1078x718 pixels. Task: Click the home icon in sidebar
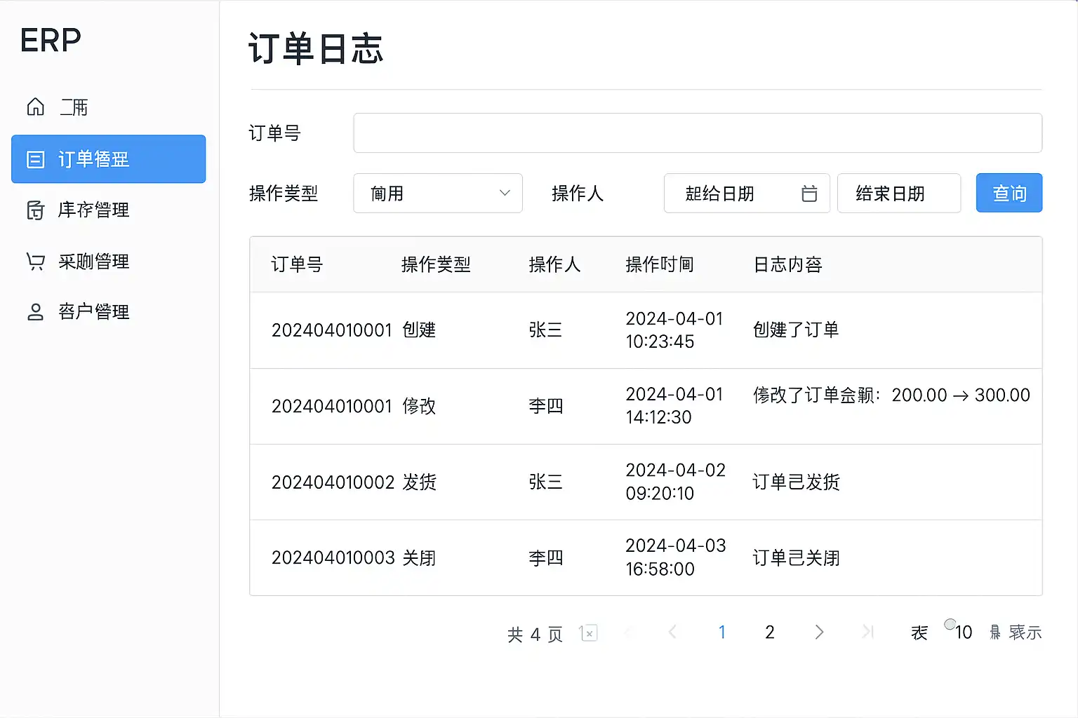pyautogui.click(x=35, y=107)
